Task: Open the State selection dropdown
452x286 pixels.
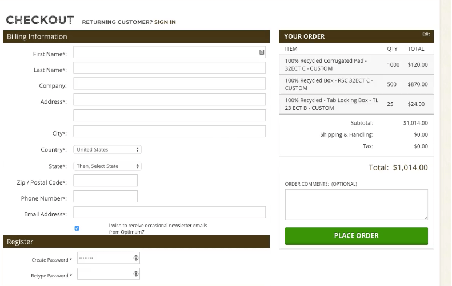Action: pos(107,166)
